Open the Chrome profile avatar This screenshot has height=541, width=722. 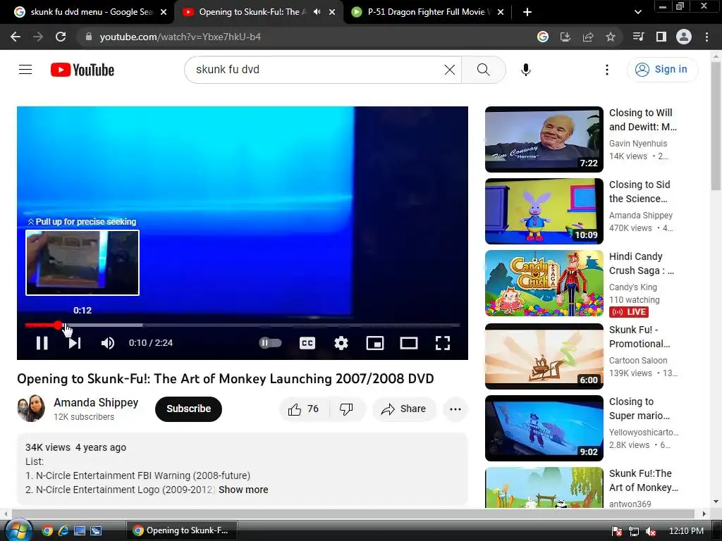(684, 37)
